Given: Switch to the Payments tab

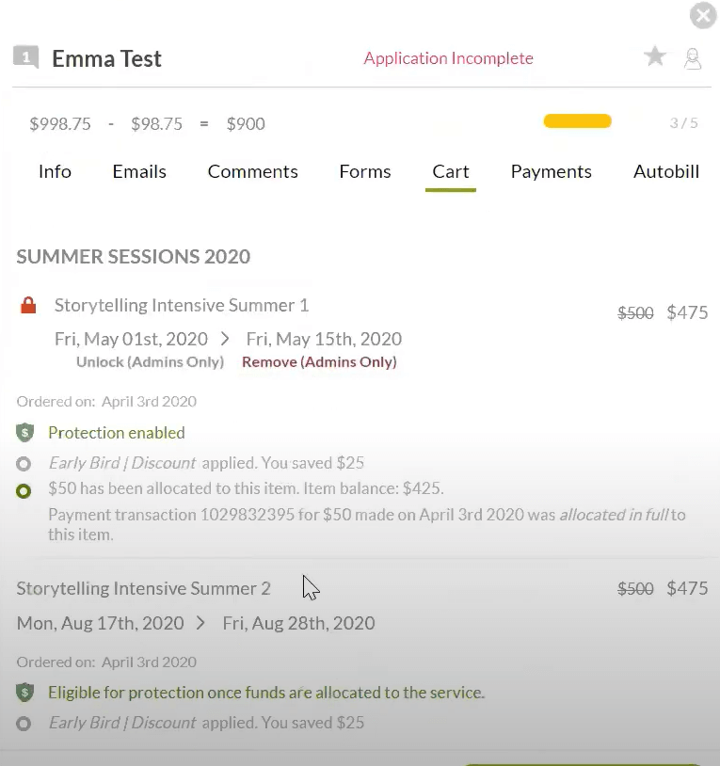Looking at the screenshot, I should (551, 171).
